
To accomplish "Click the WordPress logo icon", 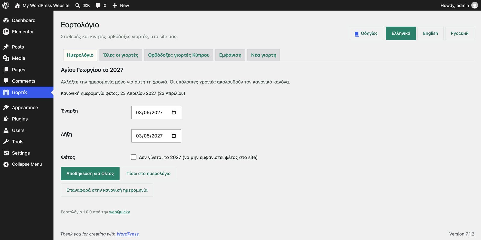I will 6,5.
